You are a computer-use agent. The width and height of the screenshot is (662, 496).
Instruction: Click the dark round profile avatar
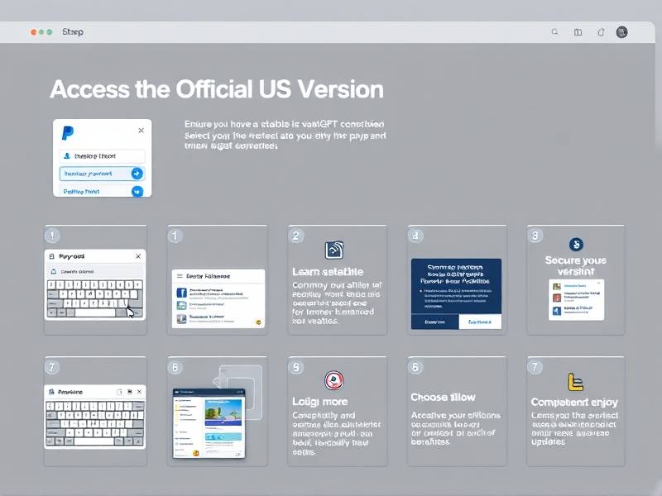622,32
